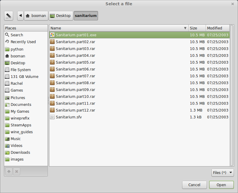Select Sanitarium.part06.rar file
The width and height of the screenshot is (238, 193).
[139, 69]
